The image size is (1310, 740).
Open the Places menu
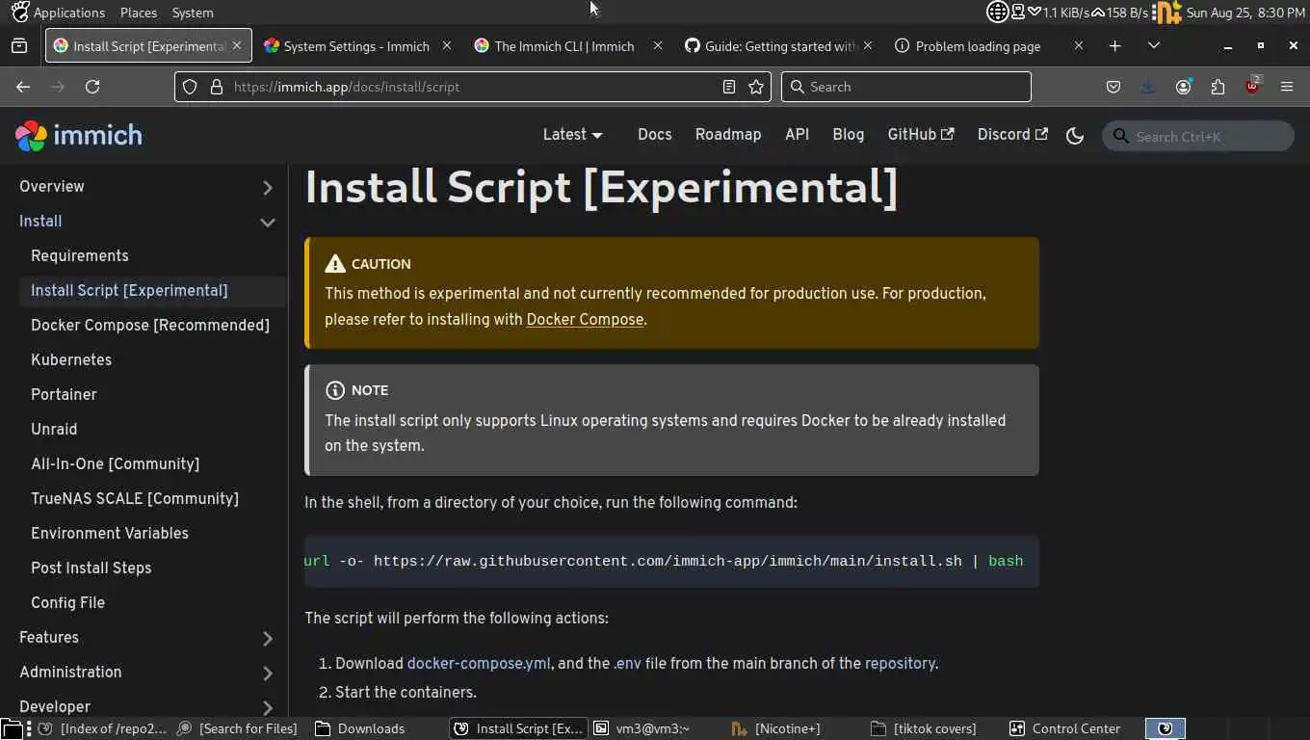tap(139, 13)
